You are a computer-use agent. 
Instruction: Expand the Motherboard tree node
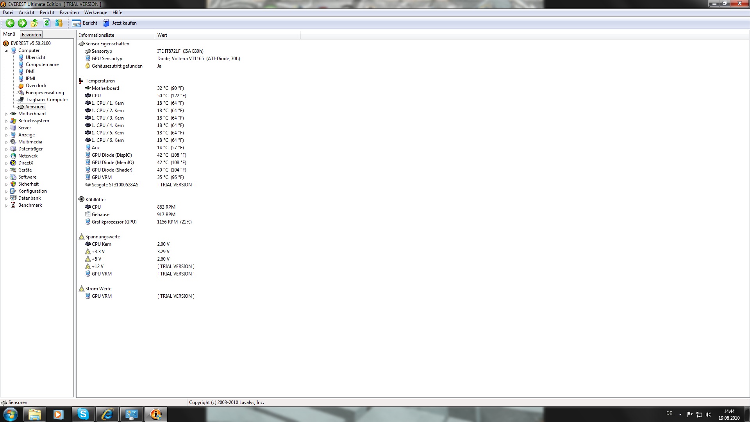[x=6, y=114]
